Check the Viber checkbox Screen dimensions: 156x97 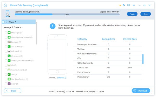6,84
